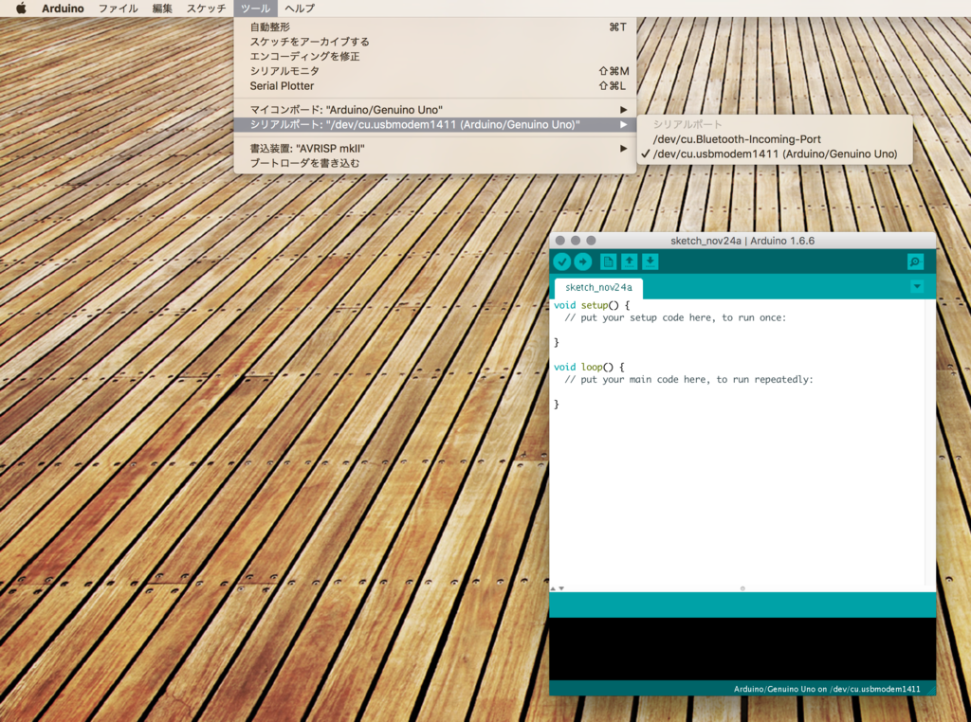The height and width of the screenshot is (722, 971).
Task: Click the Upload arrow button
Action: (x=583, y=262)
